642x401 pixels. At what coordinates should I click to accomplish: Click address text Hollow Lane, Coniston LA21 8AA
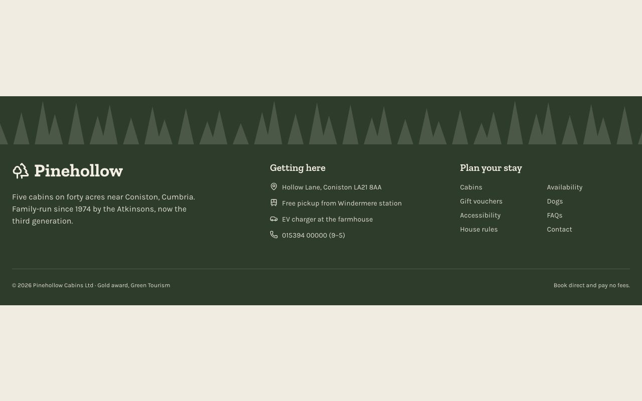(332, 187)
